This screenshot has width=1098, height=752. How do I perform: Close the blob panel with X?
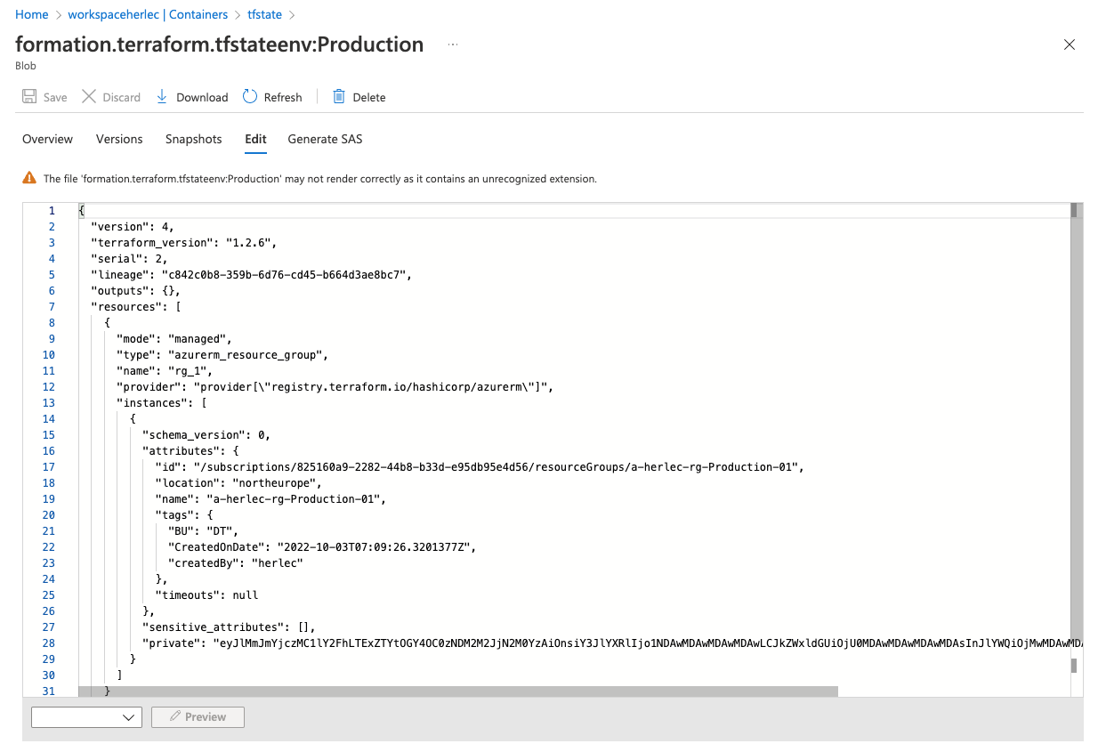(x=1070, y=44)
